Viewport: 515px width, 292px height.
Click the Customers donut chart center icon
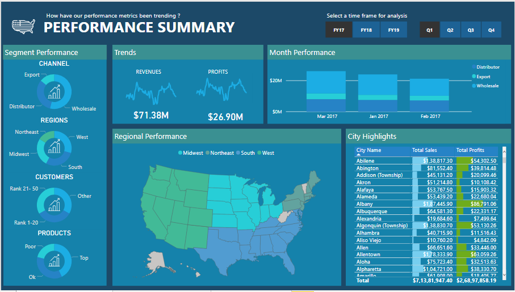55,204
